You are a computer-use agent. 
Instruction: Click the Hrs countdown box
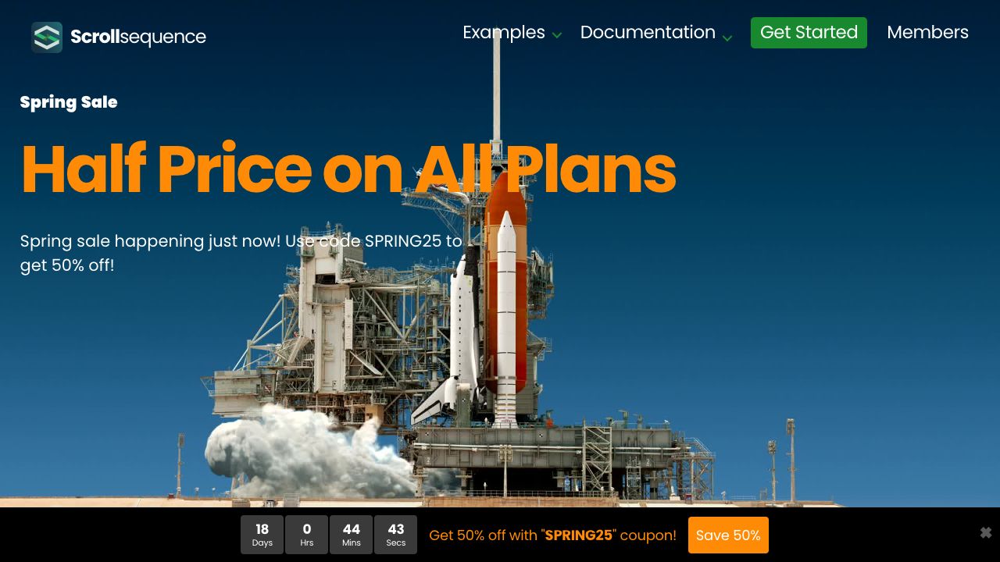point(307,535)
